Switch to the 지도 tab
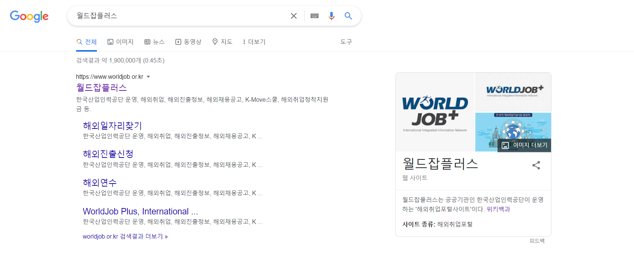Screen dimensions: 634x254 coord(222,42)
